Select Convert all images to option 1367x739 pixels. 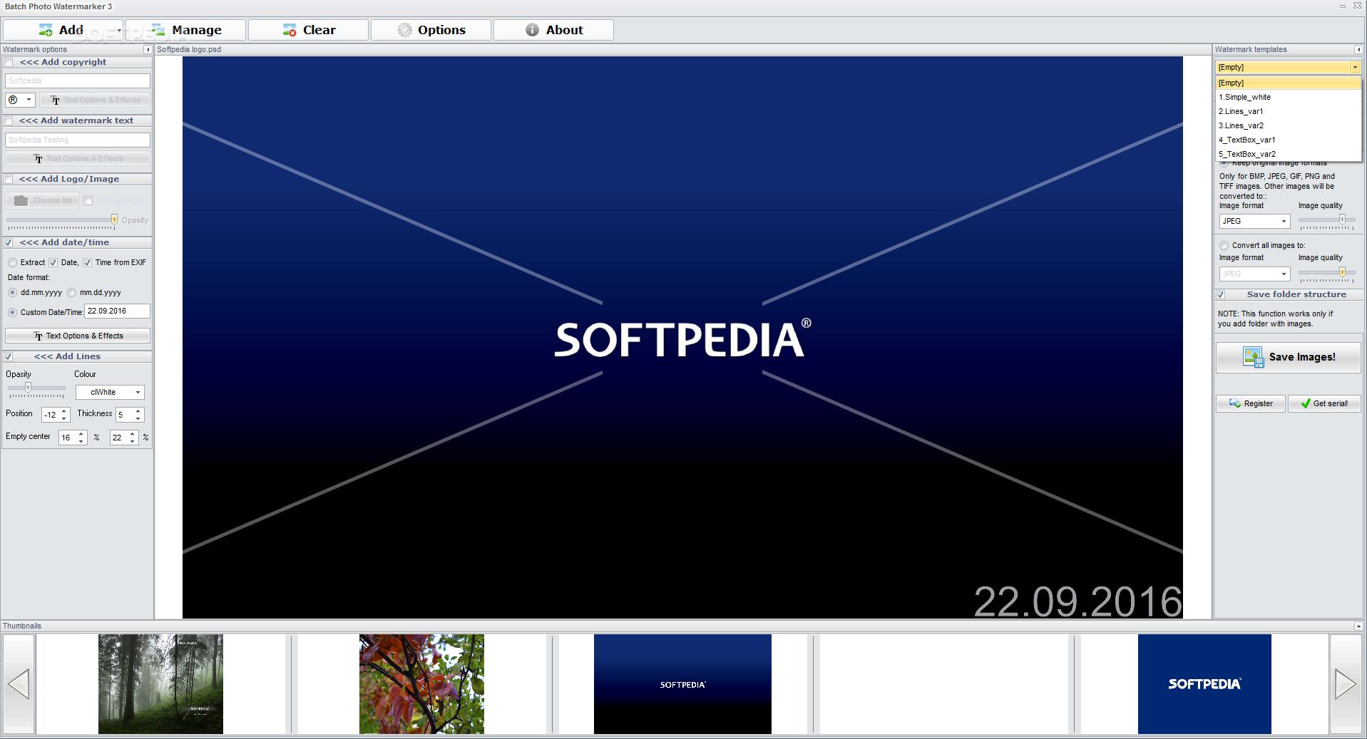[x=1224, y=246]
